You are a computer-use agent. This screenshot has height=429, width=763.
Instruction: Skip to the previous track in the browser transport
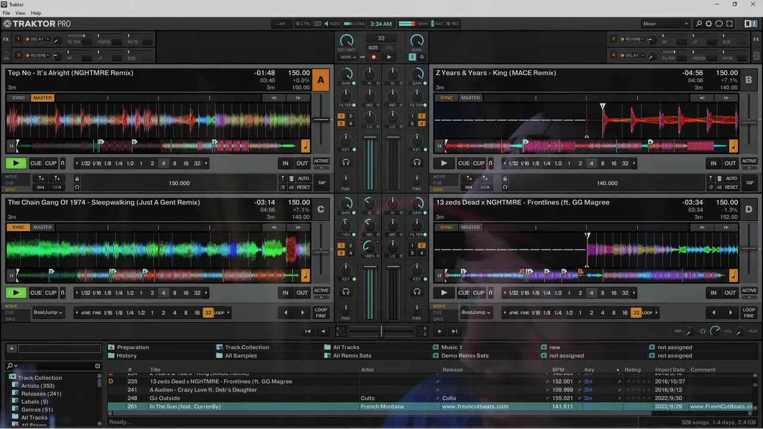point(308,331)
